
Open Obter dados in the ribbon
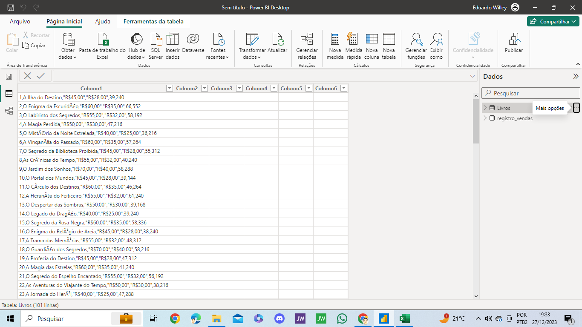pos(67,46)
